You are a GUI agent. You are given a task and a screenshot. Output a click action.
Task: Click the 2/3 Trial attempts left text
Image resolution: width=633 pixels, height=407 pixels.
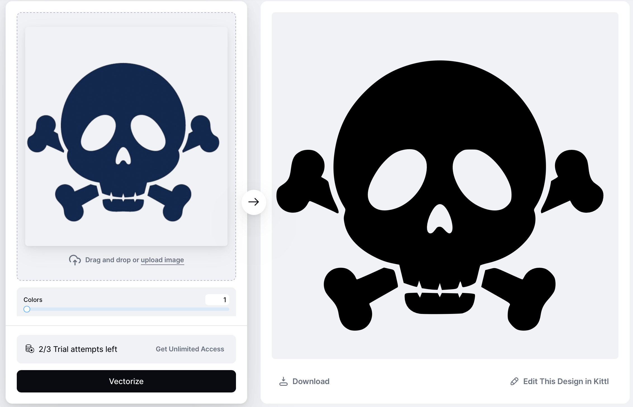click(x=78, y=349)
